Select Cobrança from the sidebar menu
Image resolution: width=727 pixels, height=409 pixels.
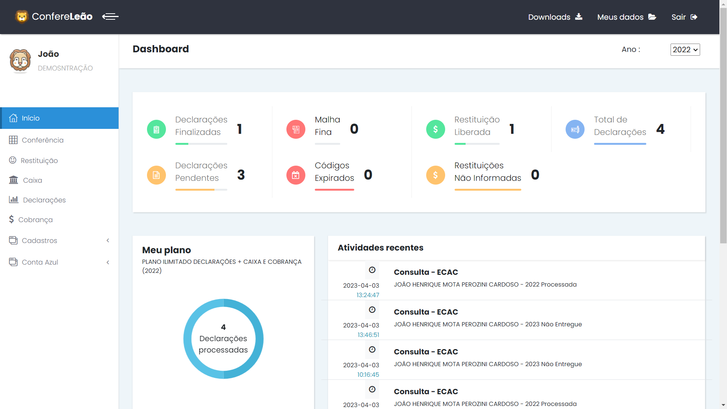35,220
